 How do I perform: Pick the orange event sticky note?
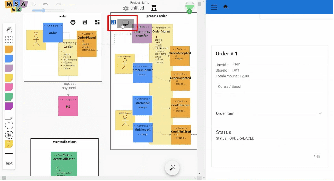tap(9, 50)
